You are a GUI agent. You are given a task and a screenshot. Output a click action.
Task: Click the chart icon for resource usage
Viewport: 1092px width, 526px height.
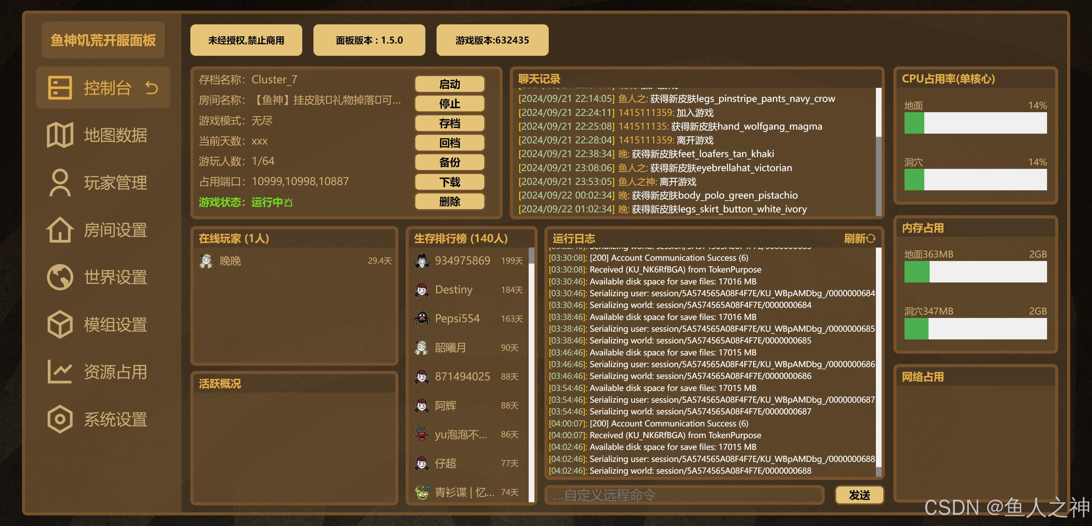tap(60, 372)
